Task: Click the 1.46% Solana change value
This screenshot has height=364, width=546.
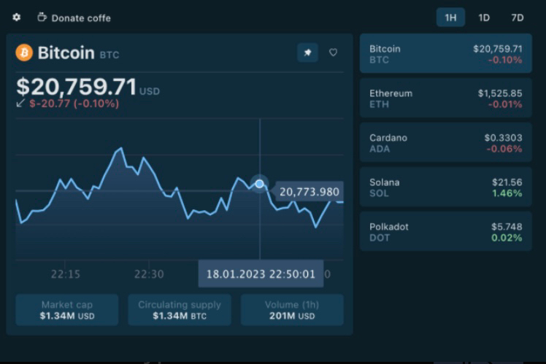Action: coord(507,193)
